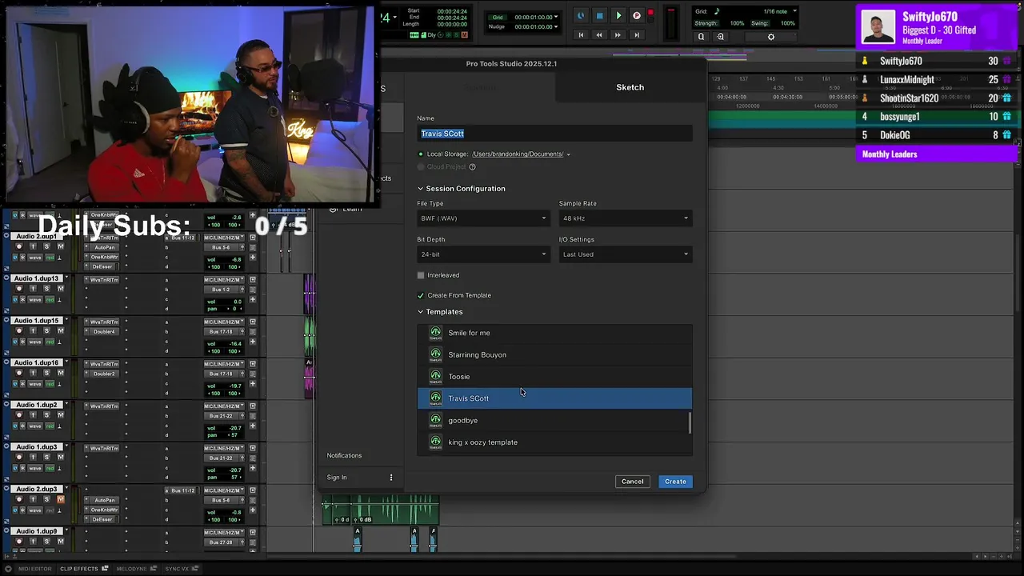This screenshot has height=576, width=1024.
Task: Click the freeze snowflake icon on Audio 1.dup2
Action: tap(22, 426)
